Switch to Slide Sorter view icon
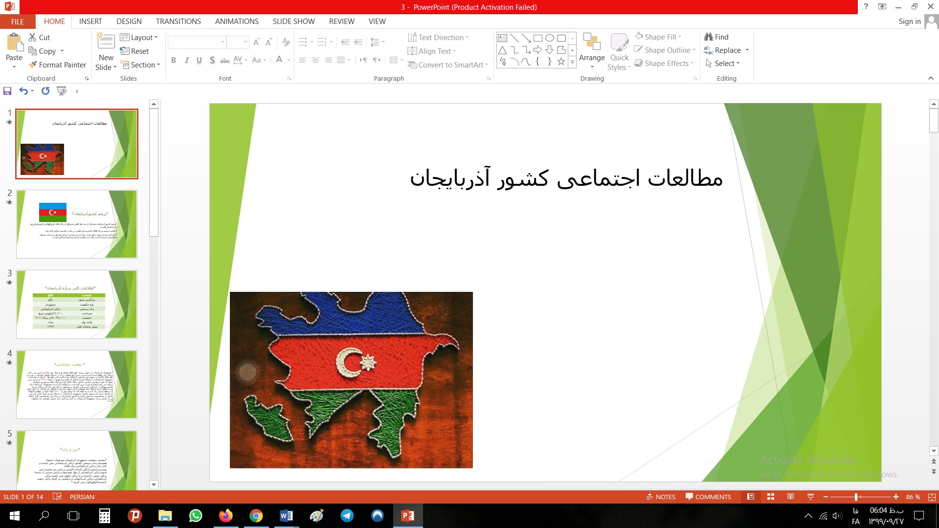Image resolution: width=939 pixels, height=528 pixels. (x=771, y=497)
